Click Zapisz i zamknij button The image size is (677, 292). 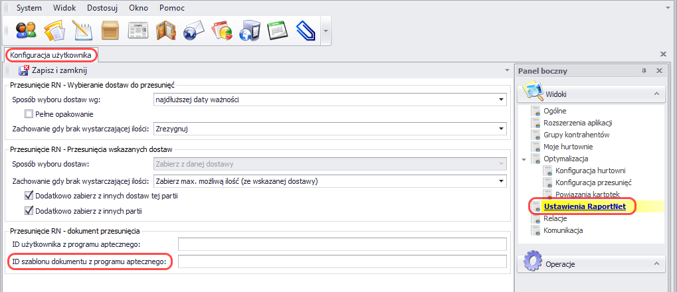(52, 70)
